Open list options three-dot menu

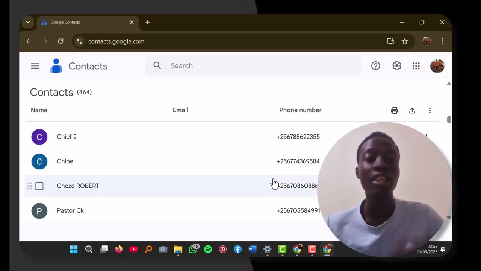(x=430, y=110)
